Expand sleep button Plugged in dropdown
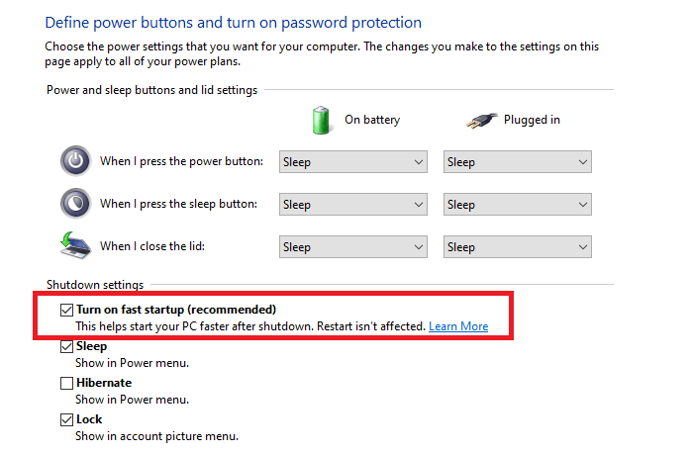This screenshot has height=454, width=691. [518, 205]
